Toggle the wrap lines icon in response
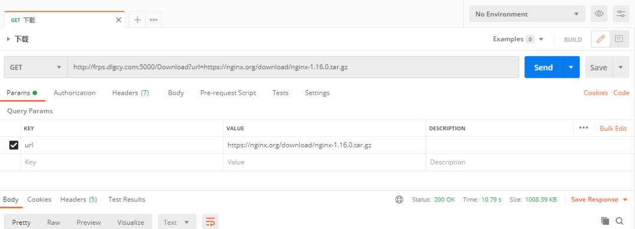 point(210,222)
